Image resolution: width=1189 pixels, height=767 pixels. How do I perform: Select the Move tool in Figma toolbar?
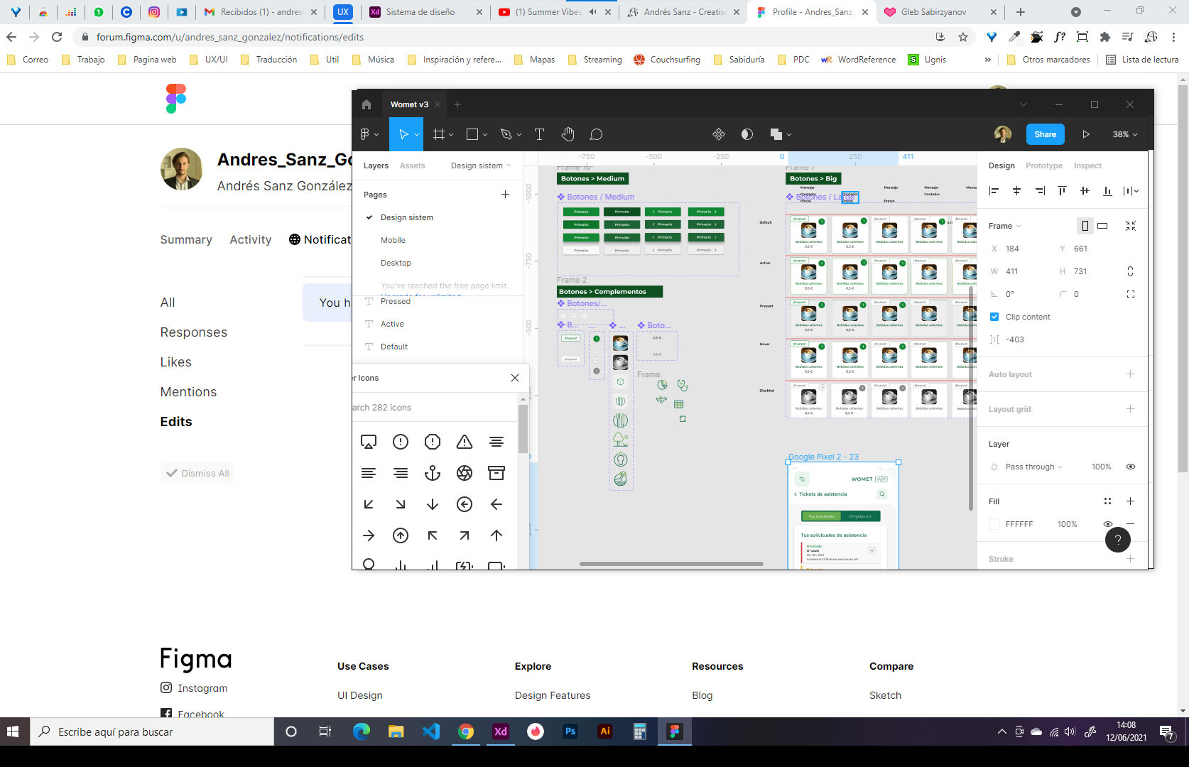[x=403, y=134]
